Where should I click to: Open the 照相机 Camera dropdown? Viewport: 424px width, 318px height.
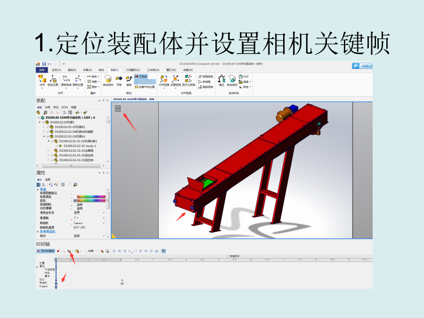[x=104, y=223]
